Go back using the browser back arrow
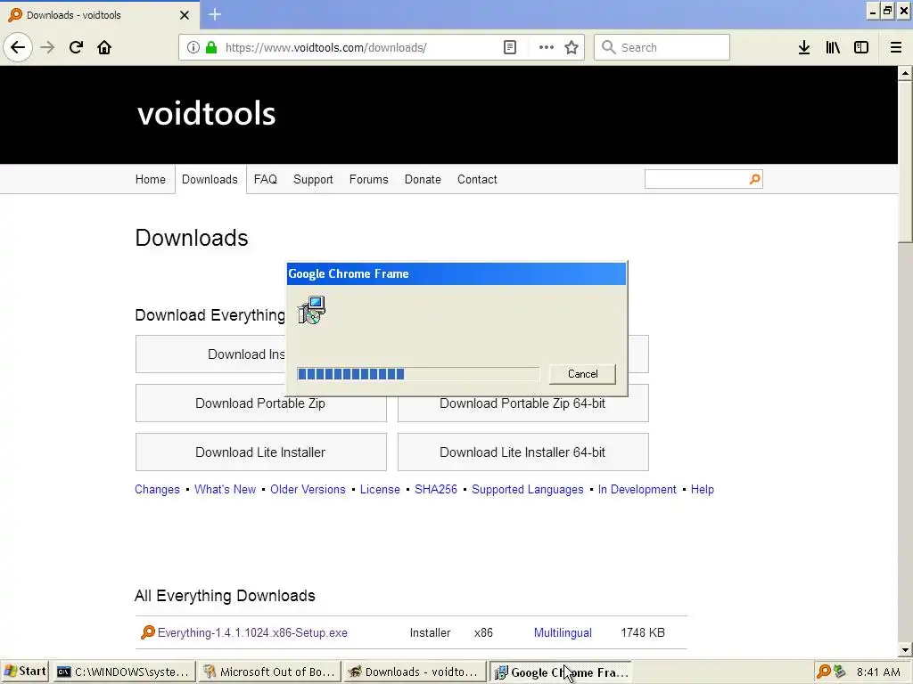This screenshot has width=913, height=684. click(18, 47)
